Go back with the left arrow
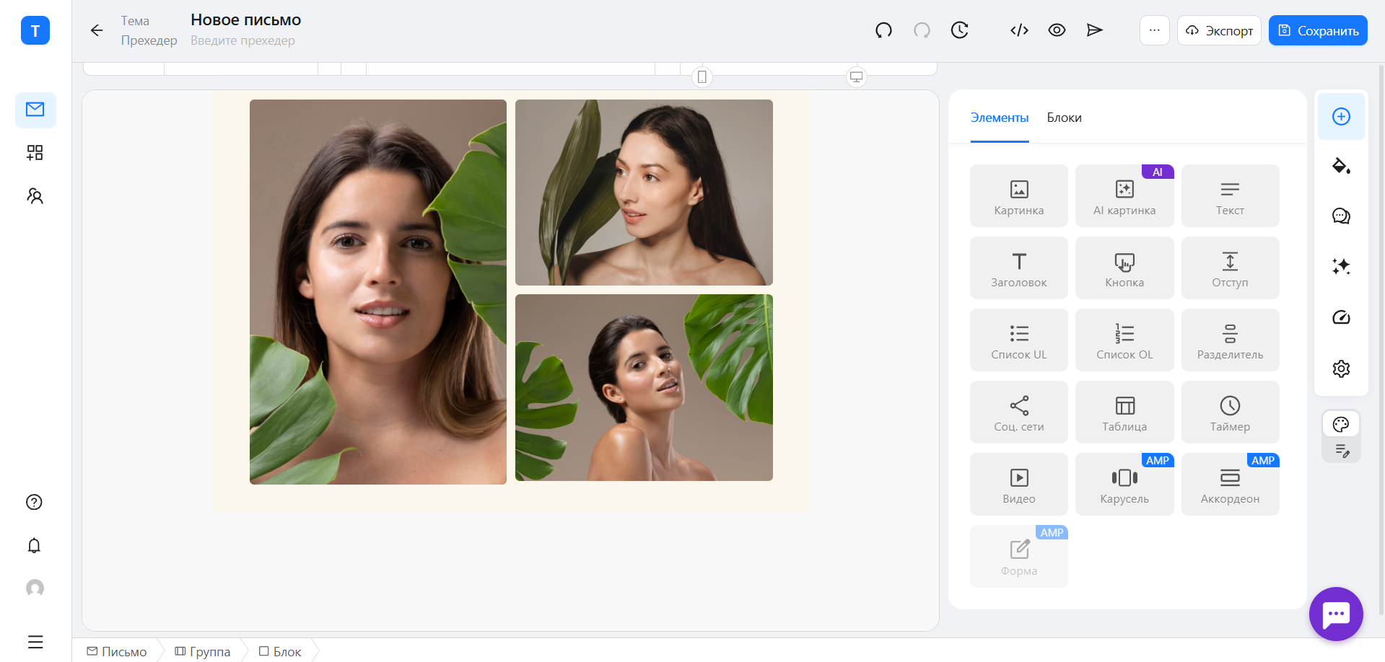Image resolution: width=1385 pixels, height=662 pixels. tap(97, 30)
